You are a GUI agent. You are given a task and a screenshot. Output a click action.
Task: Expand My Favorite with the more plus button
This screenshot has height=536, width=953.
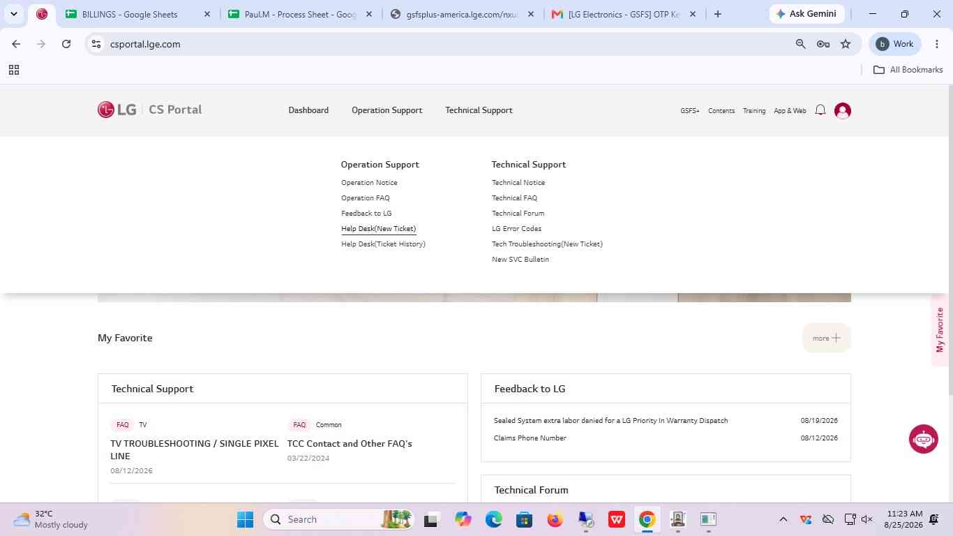[x=827, y=338]
